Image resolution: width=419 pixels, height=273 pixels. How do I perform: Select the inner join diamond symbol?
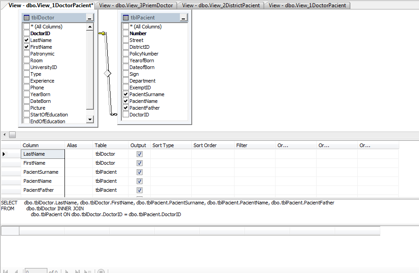107,73
